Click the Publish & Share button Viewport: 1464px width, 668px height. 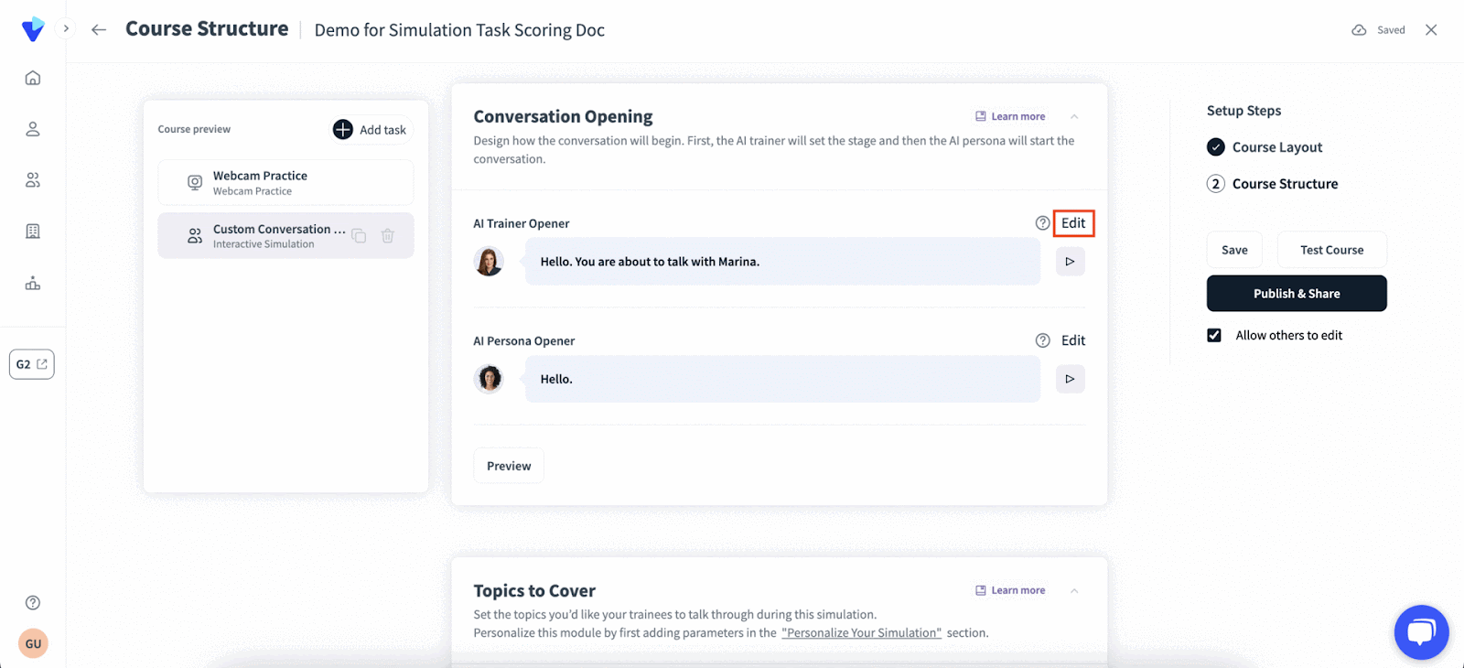point(1297,294)
